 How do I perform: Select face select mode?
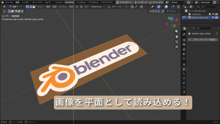point(34,7)
